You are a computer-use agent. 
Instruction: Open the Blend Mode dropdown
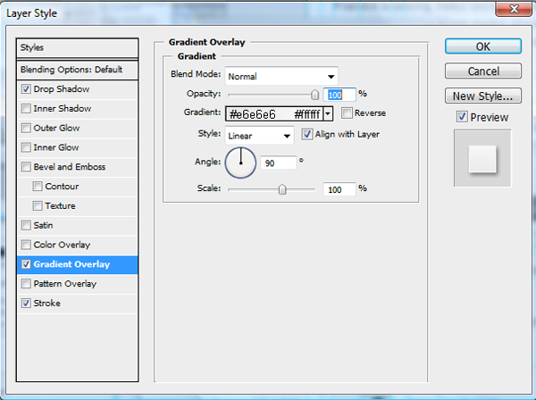(281, 76)
